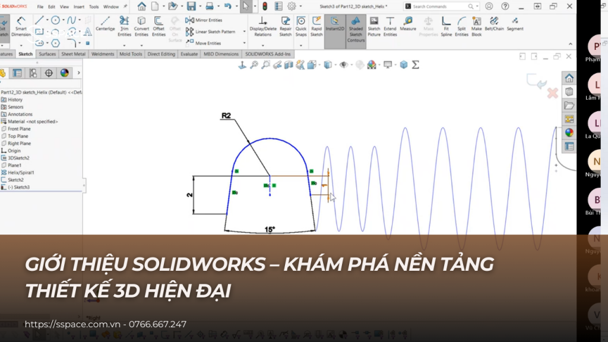Pick the Circle sketch tool
The height and width of the screenshot is (342, 608).
tap(55, 20)
